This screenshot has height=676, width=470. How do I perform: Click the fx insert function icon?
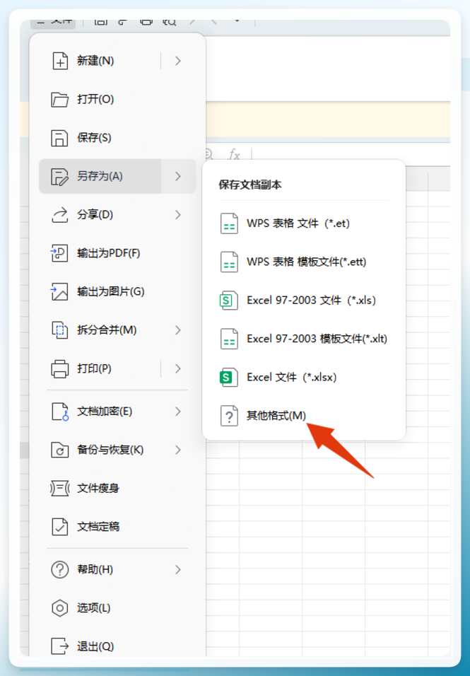point(234,154)
